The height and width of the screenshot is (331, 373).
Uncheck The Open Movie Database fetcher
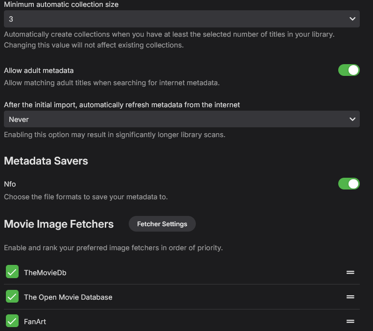12,297
